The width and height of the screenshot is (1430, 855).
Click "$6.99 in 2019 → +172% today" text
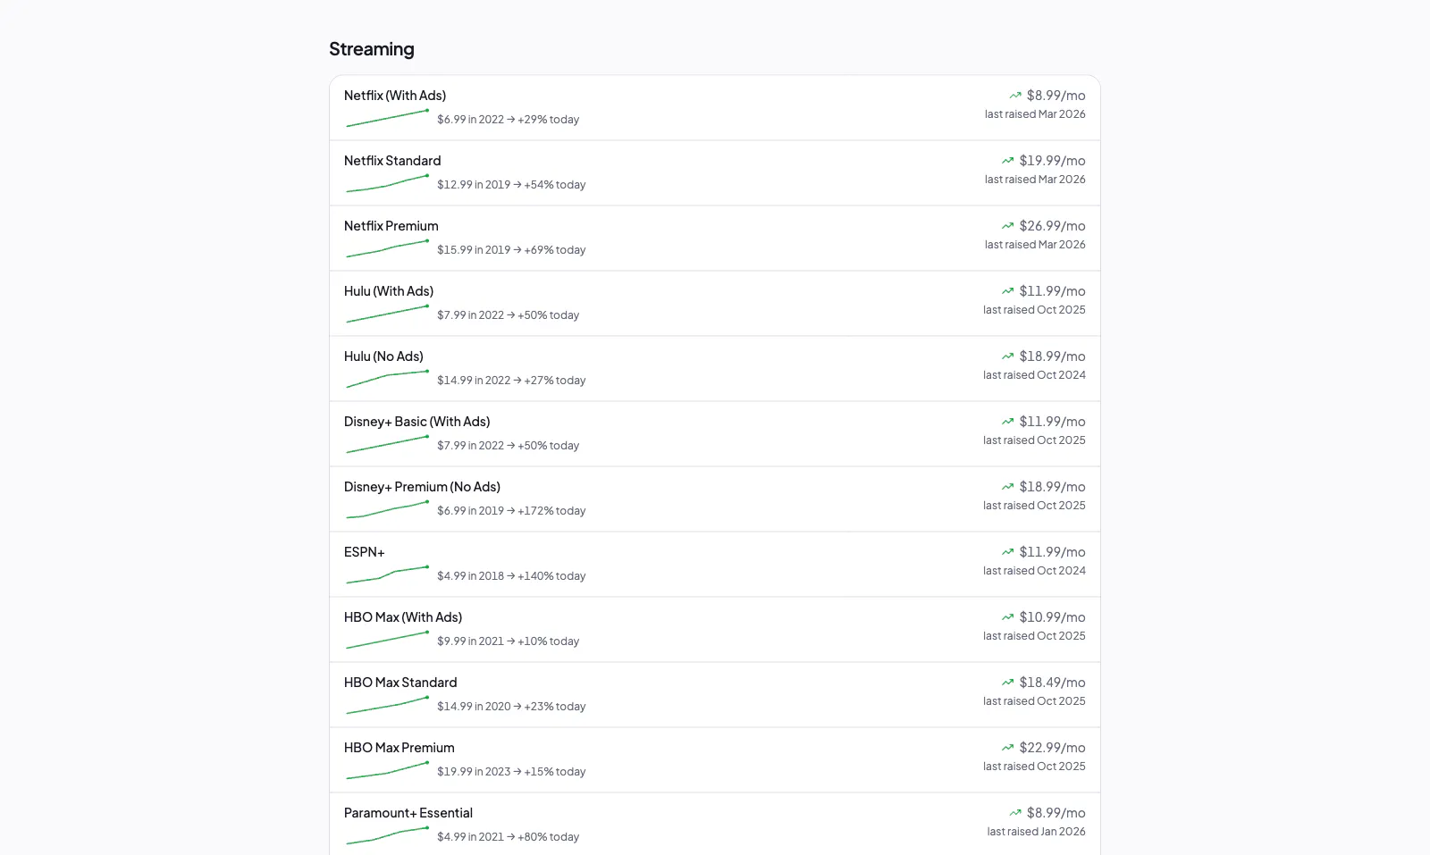(x=511, y=511)
